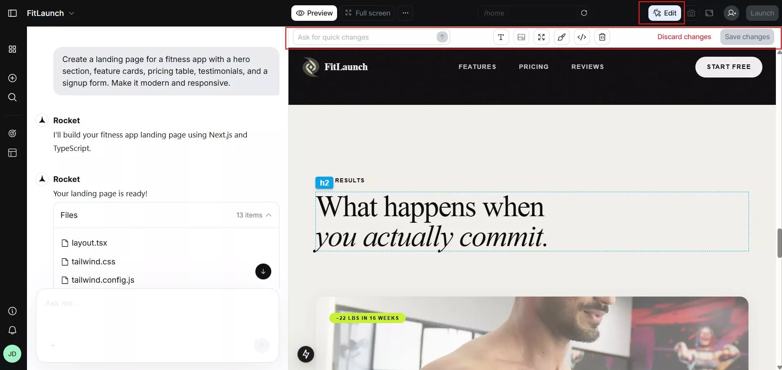Click the lightning bolt floating button
The image size is (782, 370).
306,354
